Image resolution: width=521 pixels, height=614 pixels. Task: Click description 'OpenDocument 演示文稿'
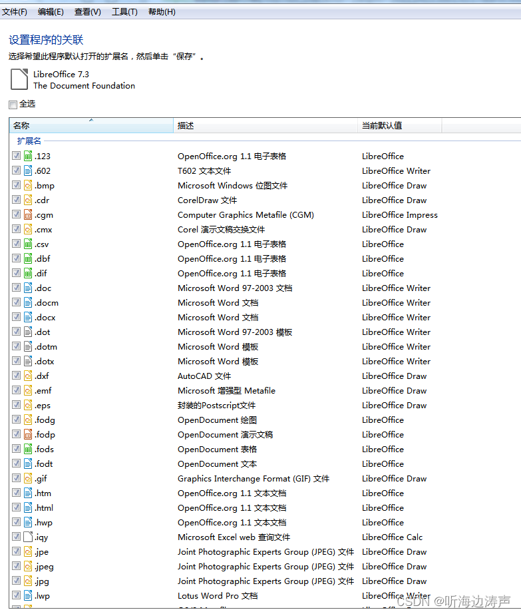(226, 434)
